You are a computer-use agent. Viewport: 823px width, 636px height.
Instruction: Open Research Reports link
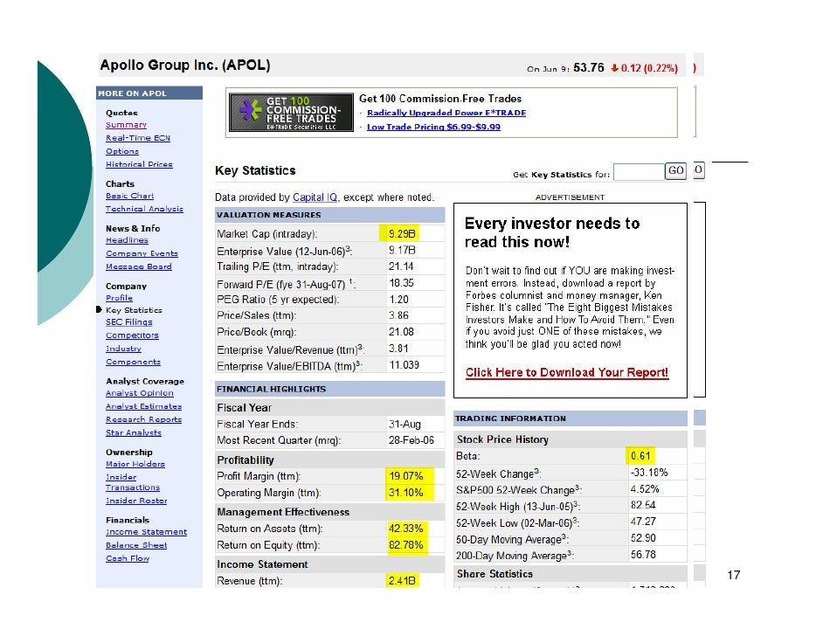(x=144, y=419)
